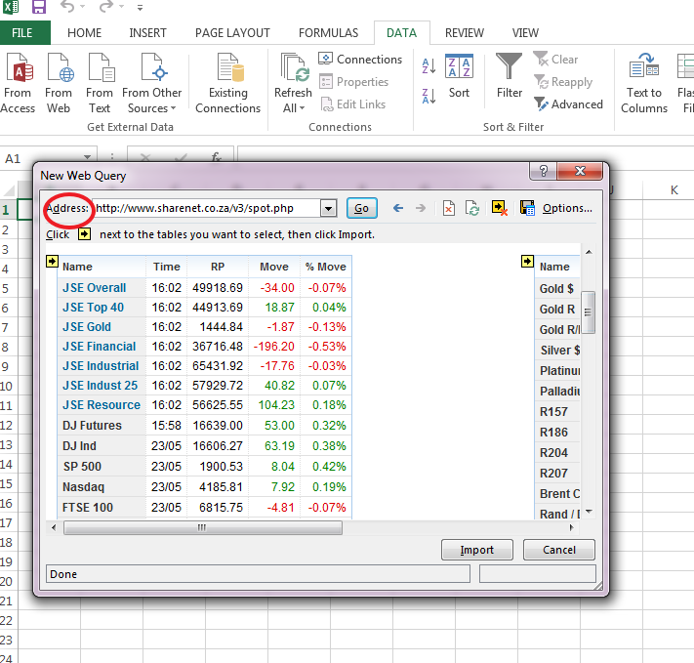Click the Forward arrow in the web query

[x=421, y=208]
